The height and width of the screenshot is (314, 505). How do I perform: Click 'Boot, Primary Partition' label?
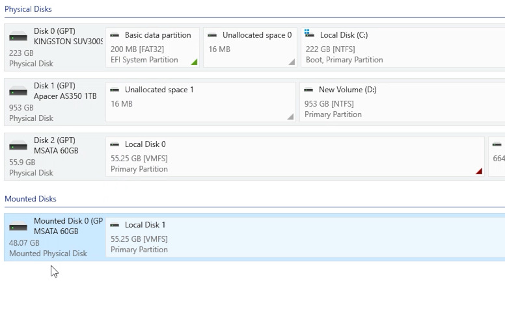tap(344, 60)
